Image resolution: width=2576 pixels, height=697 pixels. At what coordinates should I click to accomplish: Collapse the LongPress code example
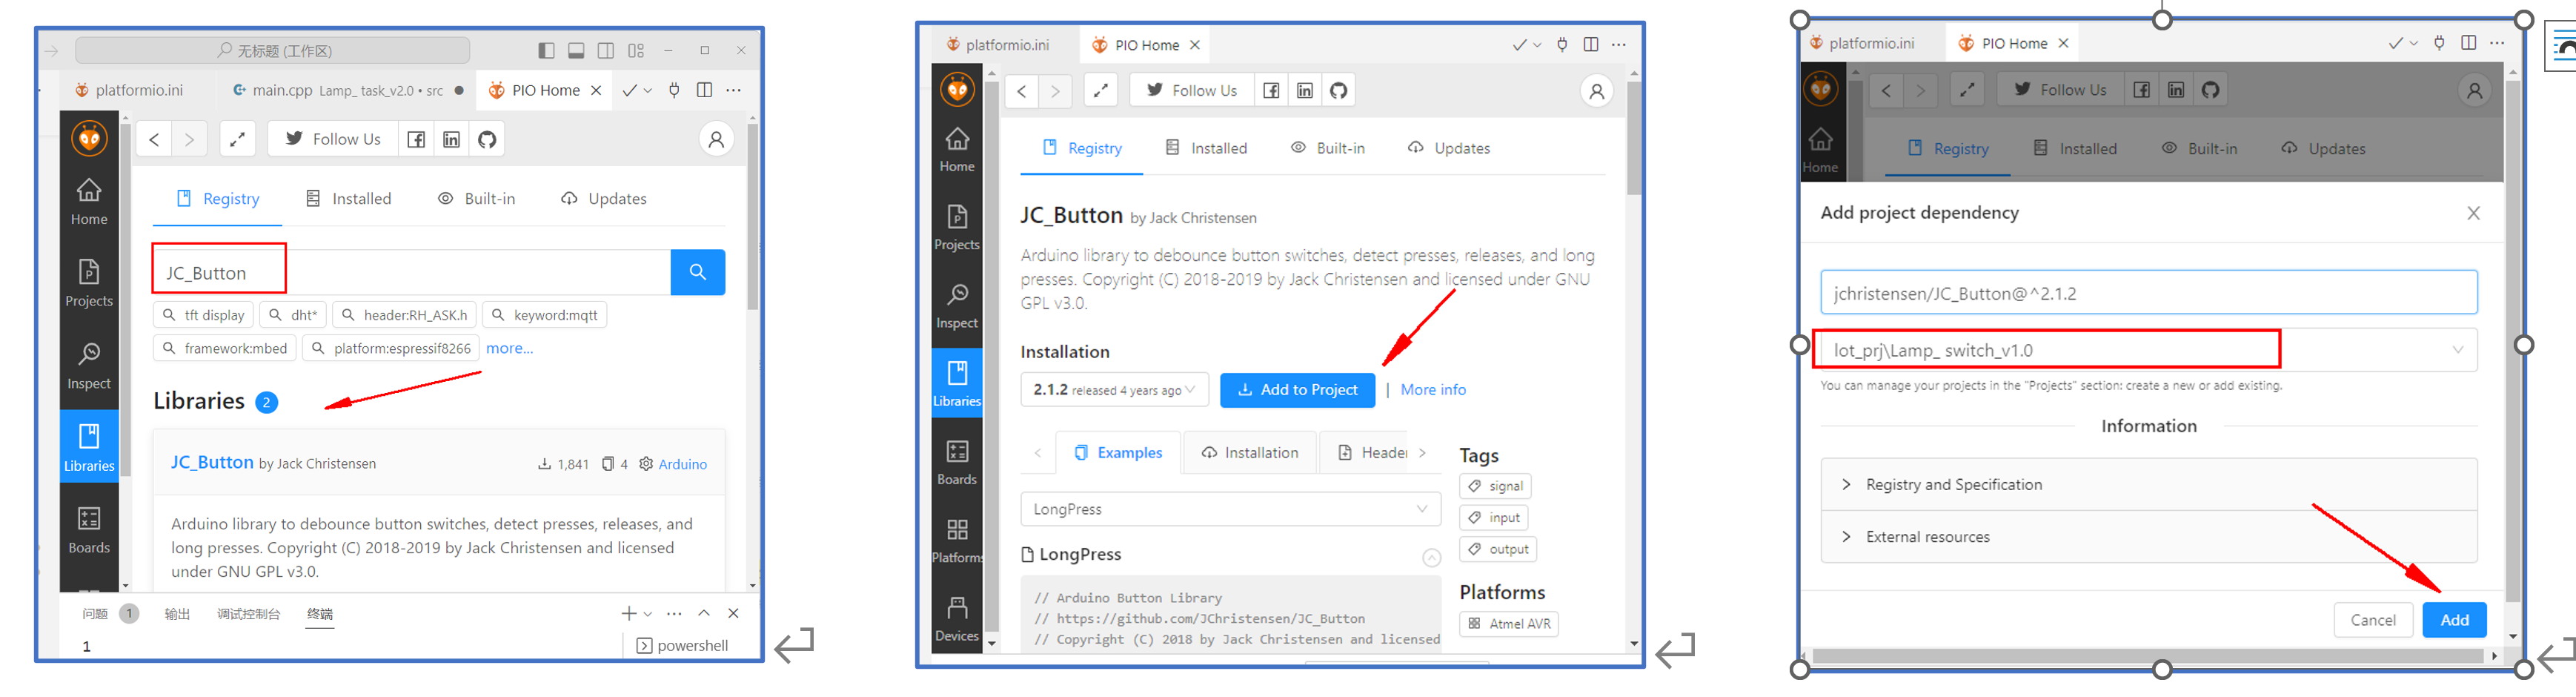coord(1431,557)
